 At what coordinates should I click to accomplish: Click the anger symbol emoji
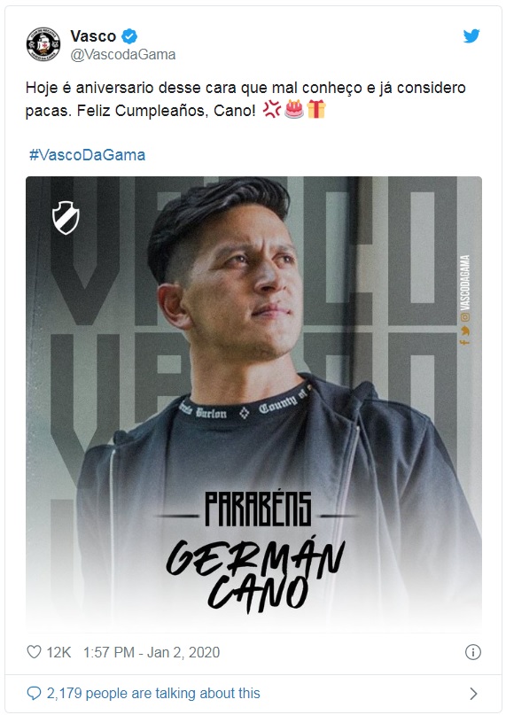coord(272,110)
